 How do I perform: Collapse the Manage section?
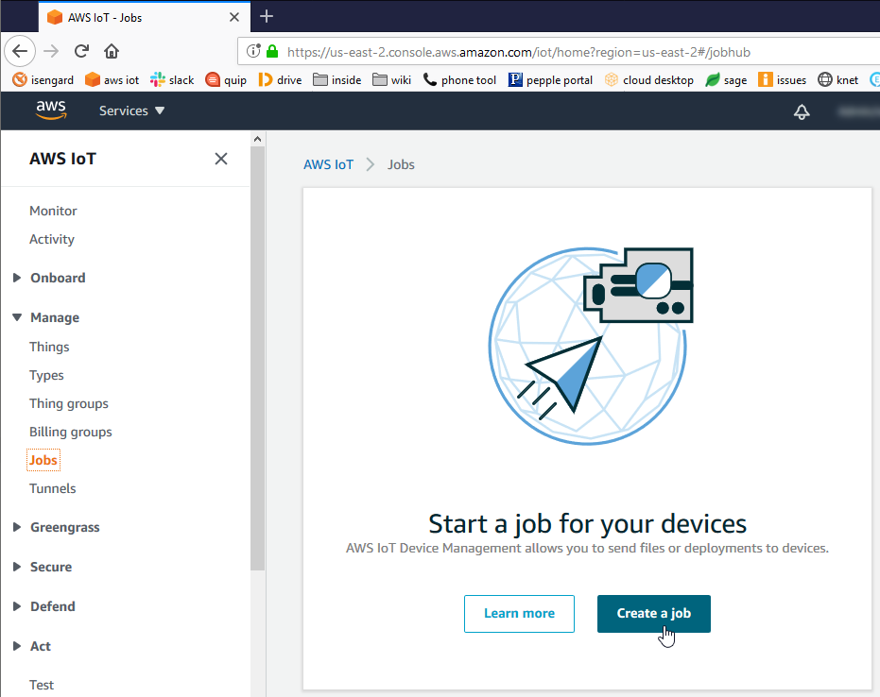[x=46, y=317]
